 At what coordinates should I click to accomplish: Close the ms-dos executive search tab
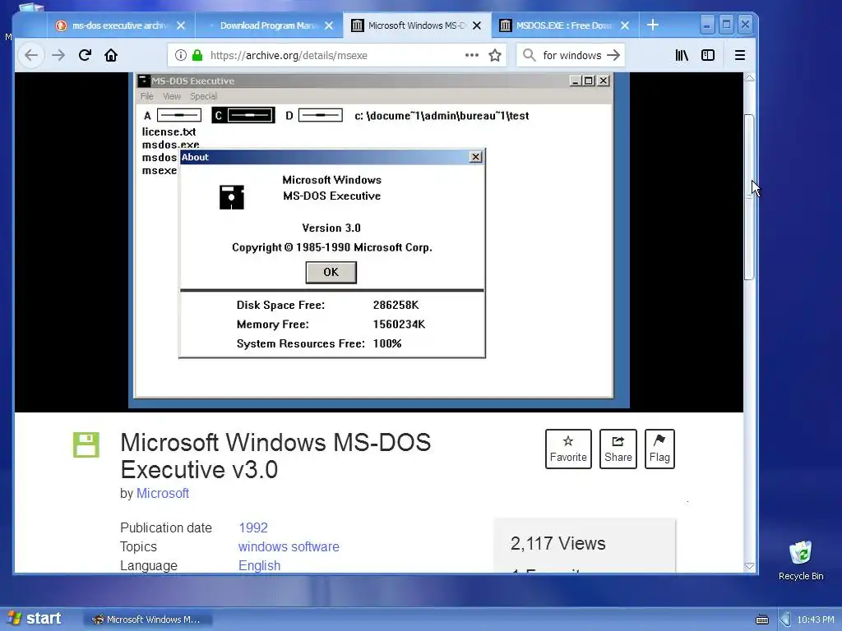(181, 25)
